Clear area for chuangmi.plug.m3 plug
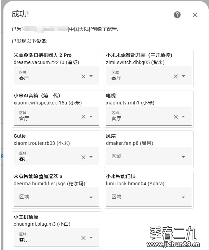 (x=83, y=238)
